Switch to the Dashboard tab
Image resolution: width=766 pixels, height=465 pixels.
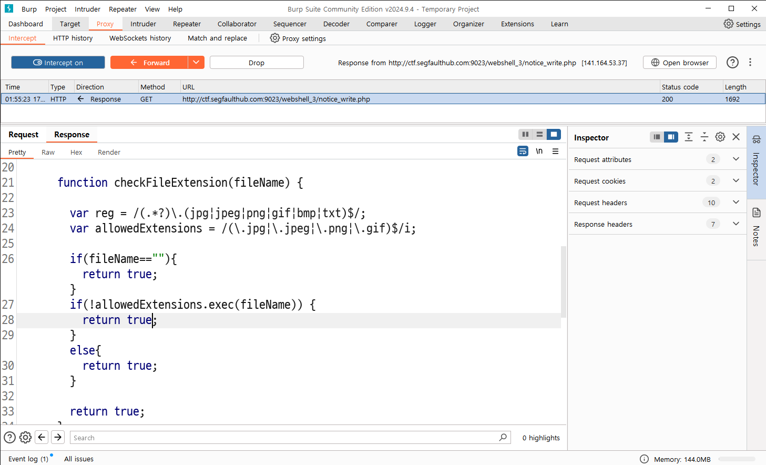pyautogui.click(x=26, y=24)
